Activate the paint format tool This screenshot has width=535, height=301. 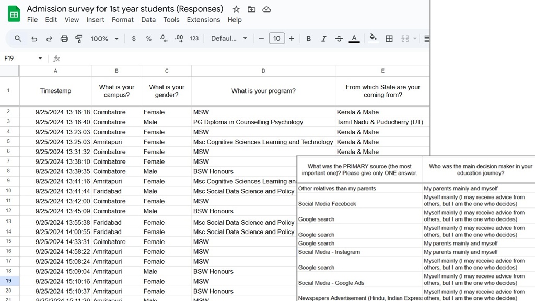click(79, 39)
